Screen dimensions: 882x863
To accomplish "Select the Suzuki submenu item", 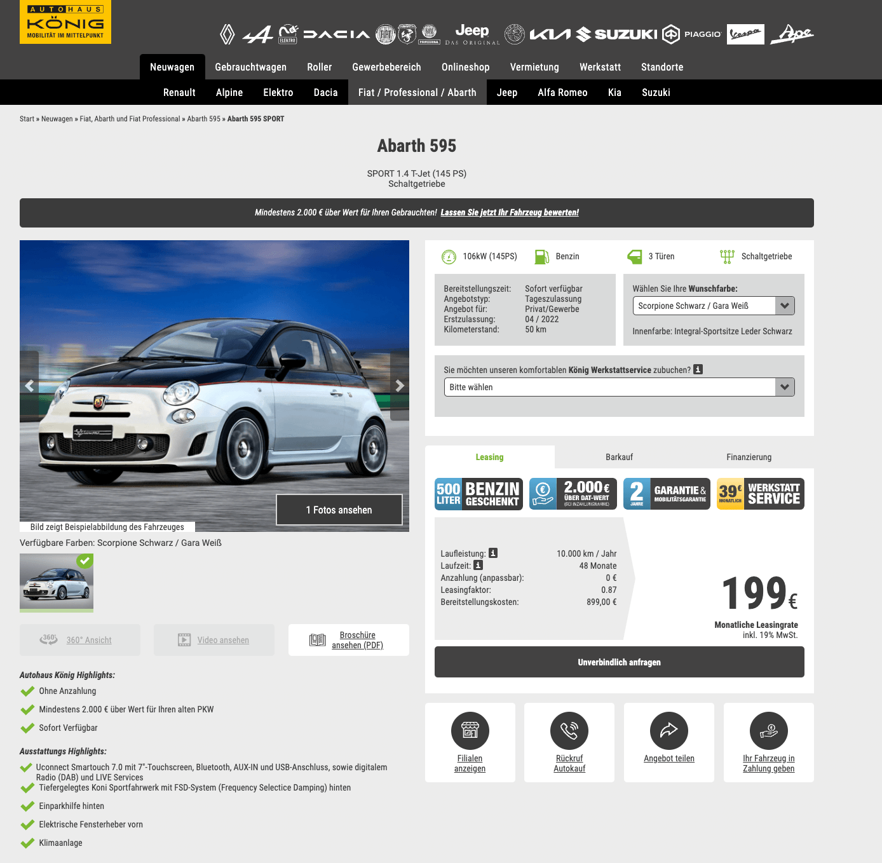I will tap(656, 92).
